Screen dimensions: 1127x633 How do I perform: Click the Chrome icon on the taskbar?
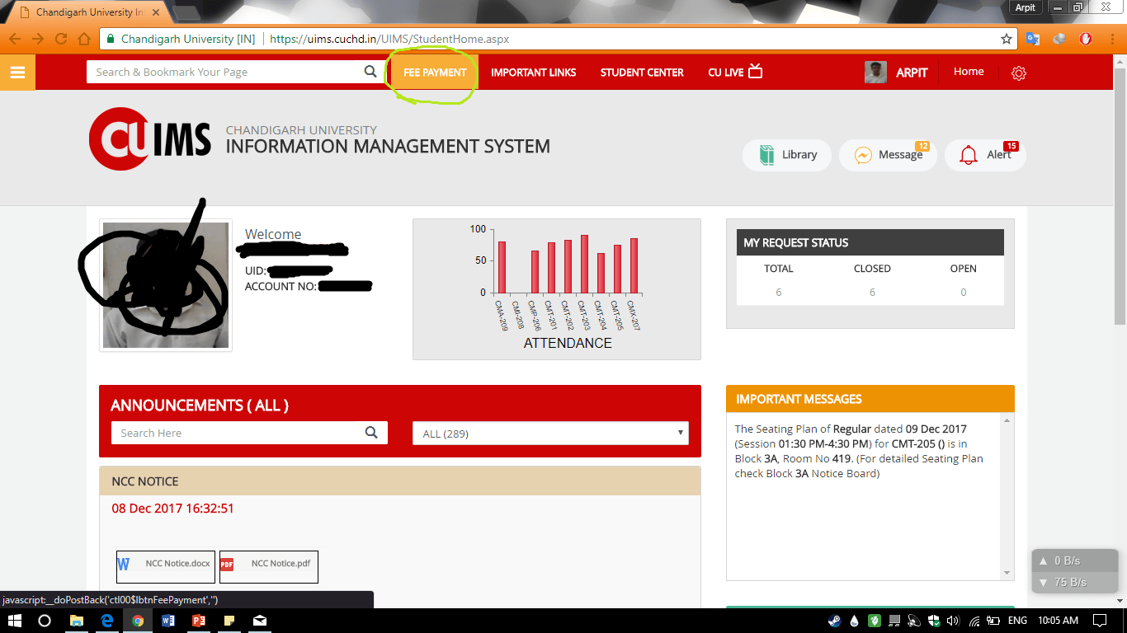(138, 621)
